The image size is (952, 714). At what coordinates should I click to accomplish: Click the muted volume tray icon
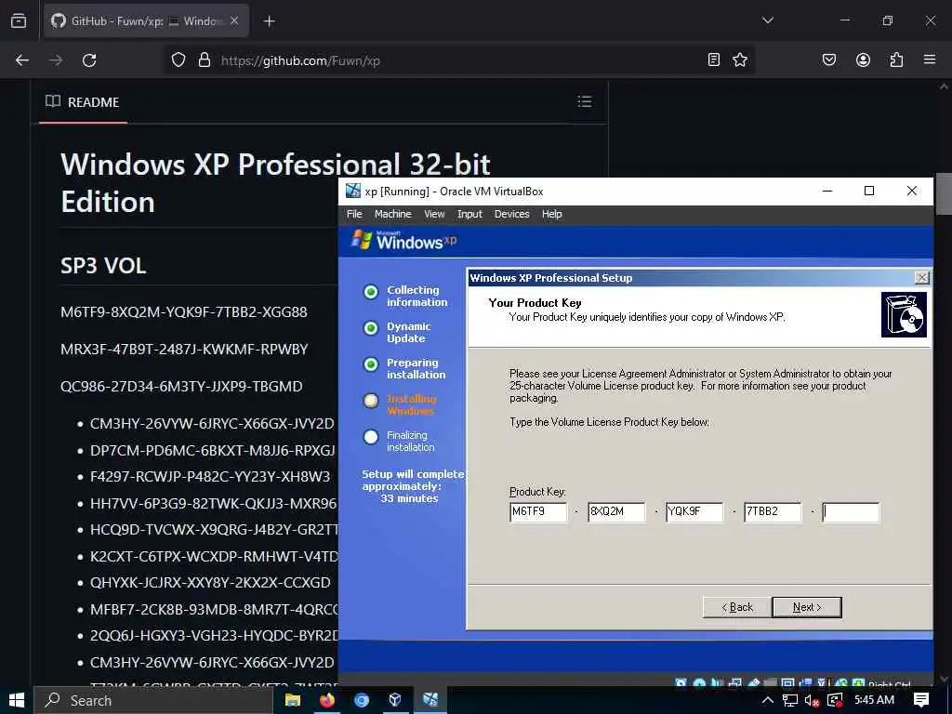(812, 701)
